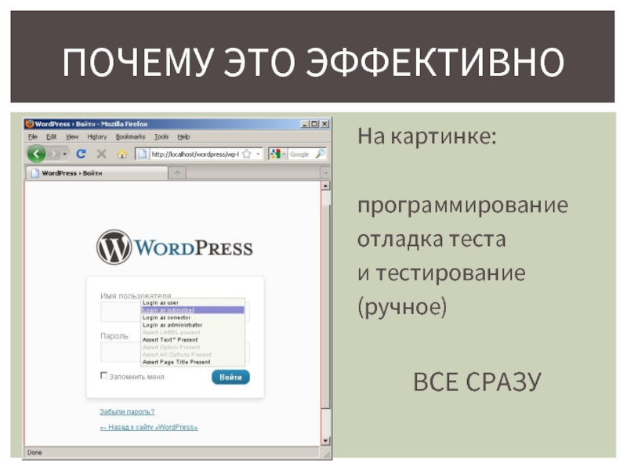Click the WordPress logo
This screenshot has height=470, width=627.
pos(174,247)
